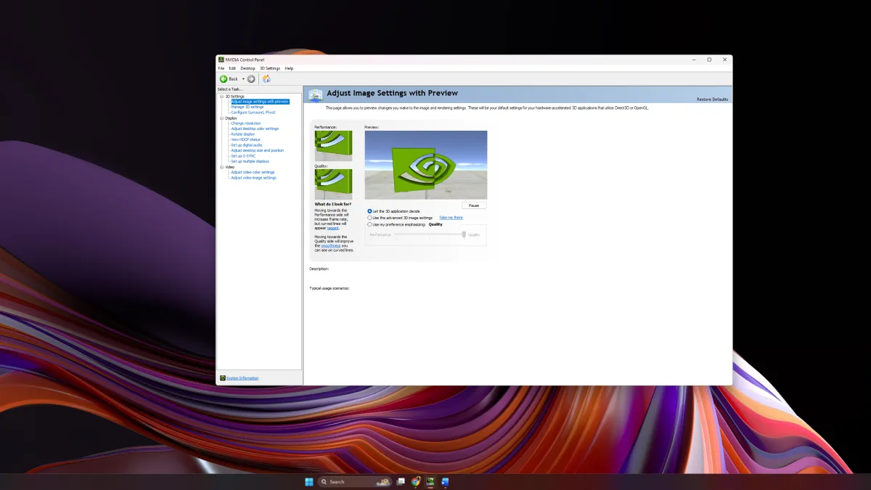This screenshot has height=490, width=871.
Task: Open the Windows Start menu
Action: click(x=309, y=481)
